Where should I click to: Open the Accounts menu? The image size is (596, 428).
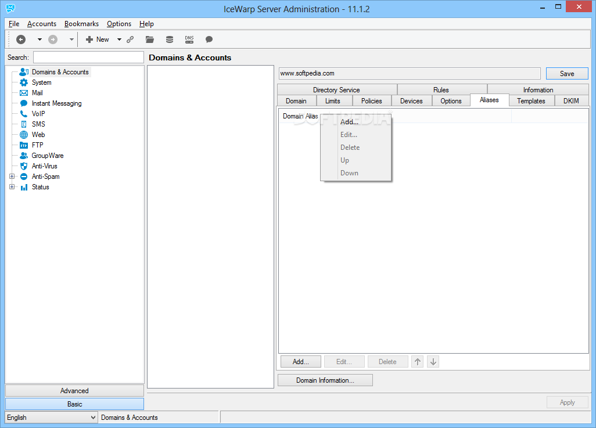pos(42,24)
